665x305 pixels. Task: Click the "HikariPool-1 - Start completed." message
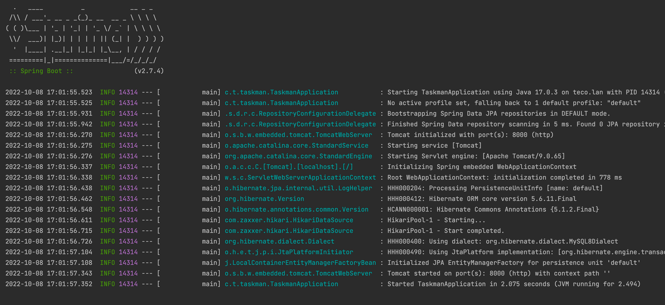(446, 231)
